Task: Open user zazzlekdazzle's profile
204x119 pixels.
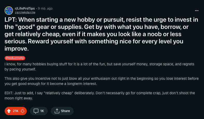Action: [25, 13]
